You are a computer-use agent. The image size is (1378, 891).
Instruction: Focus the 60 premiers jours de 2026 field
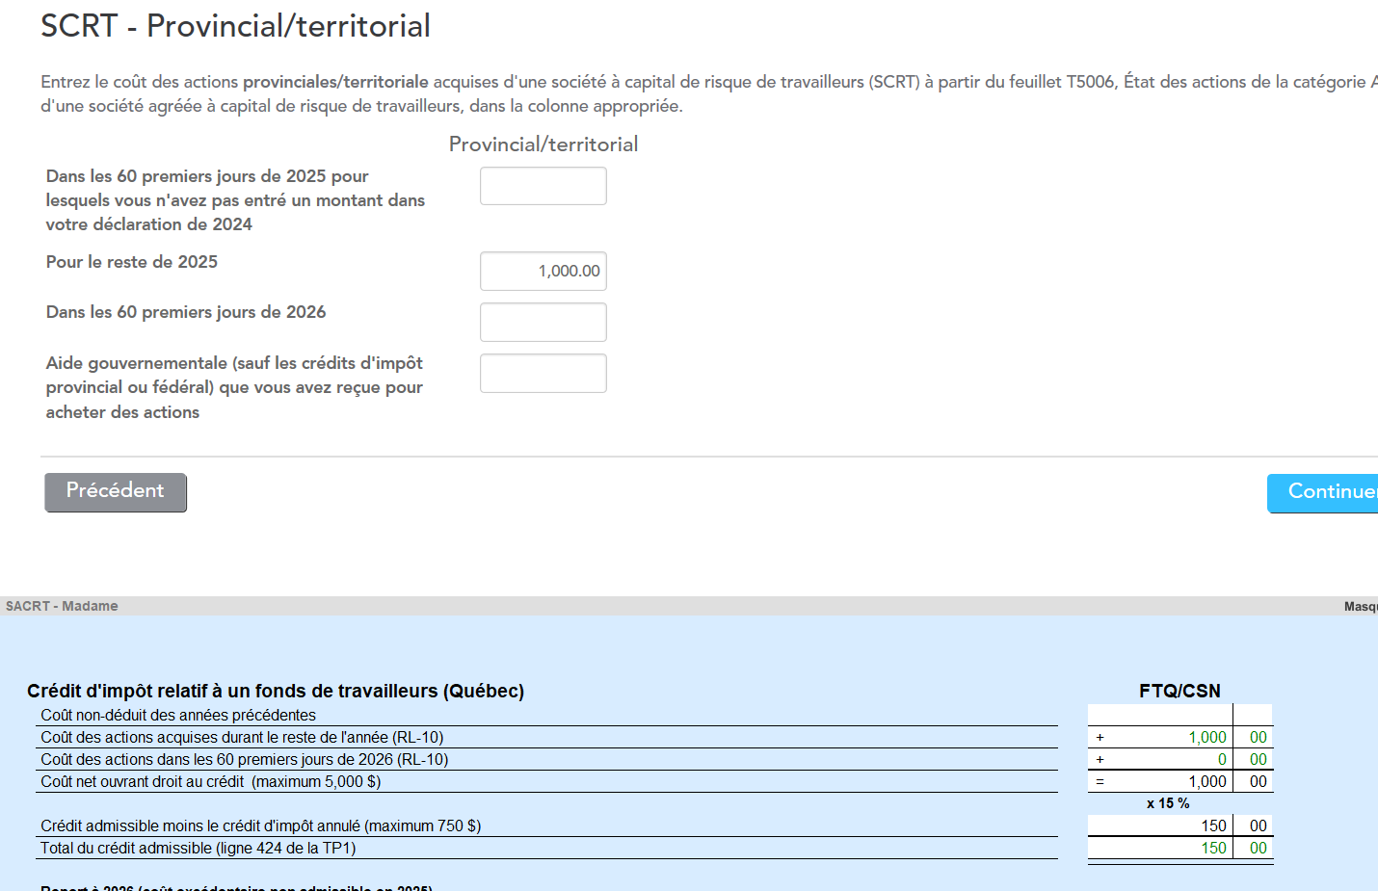(543, 323)
